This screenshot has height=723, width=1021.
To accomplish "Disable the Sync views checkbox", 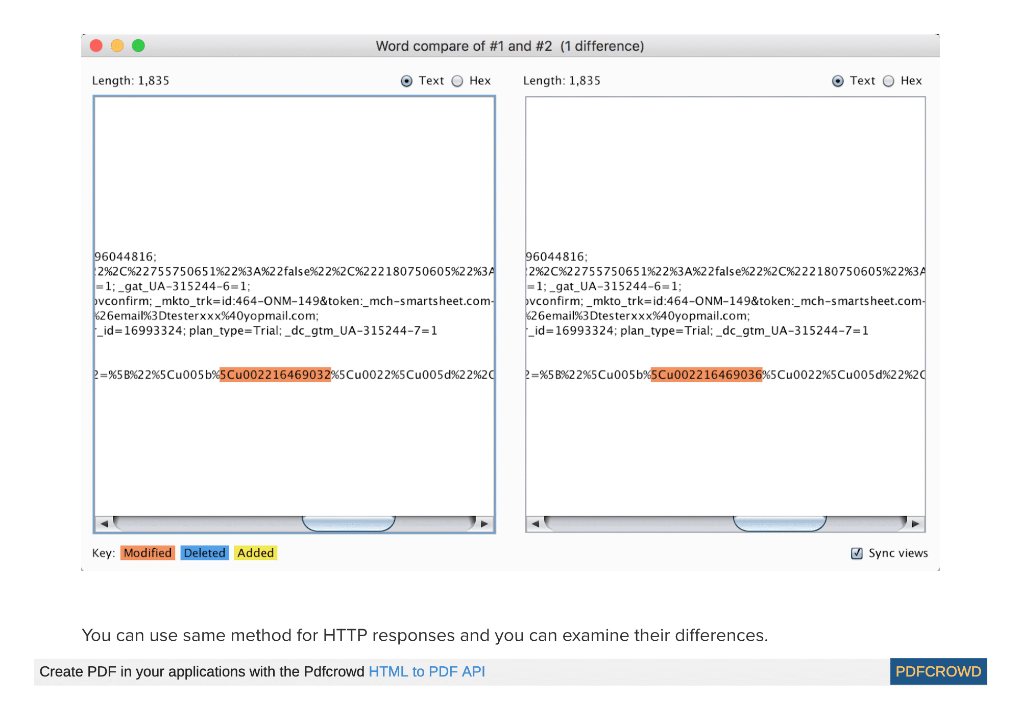I will (x=856, y=553).
